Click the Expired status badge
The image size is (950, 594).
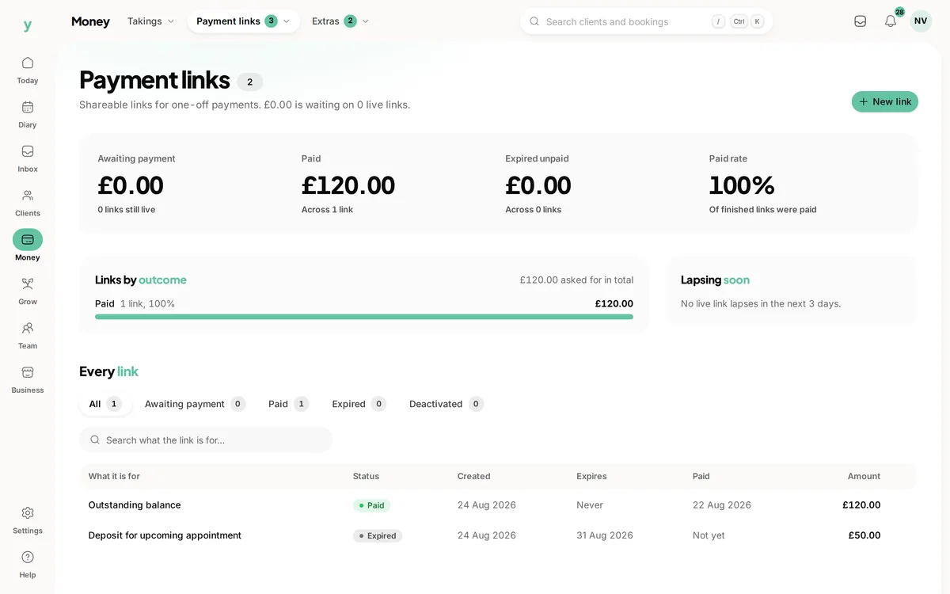378,535
